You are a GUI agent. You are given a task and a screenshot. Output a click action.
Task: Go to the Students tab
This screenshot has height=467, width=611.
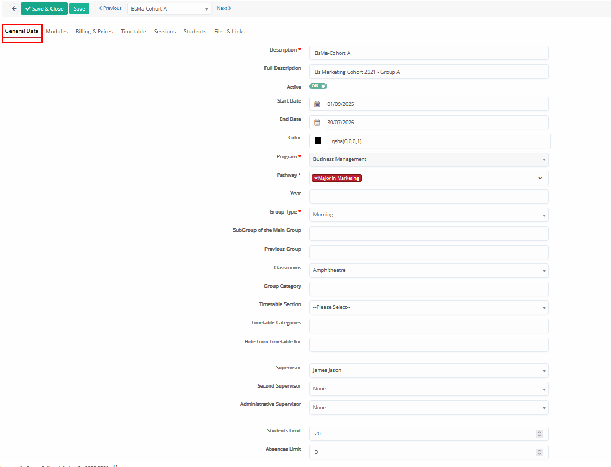point(195,32)
